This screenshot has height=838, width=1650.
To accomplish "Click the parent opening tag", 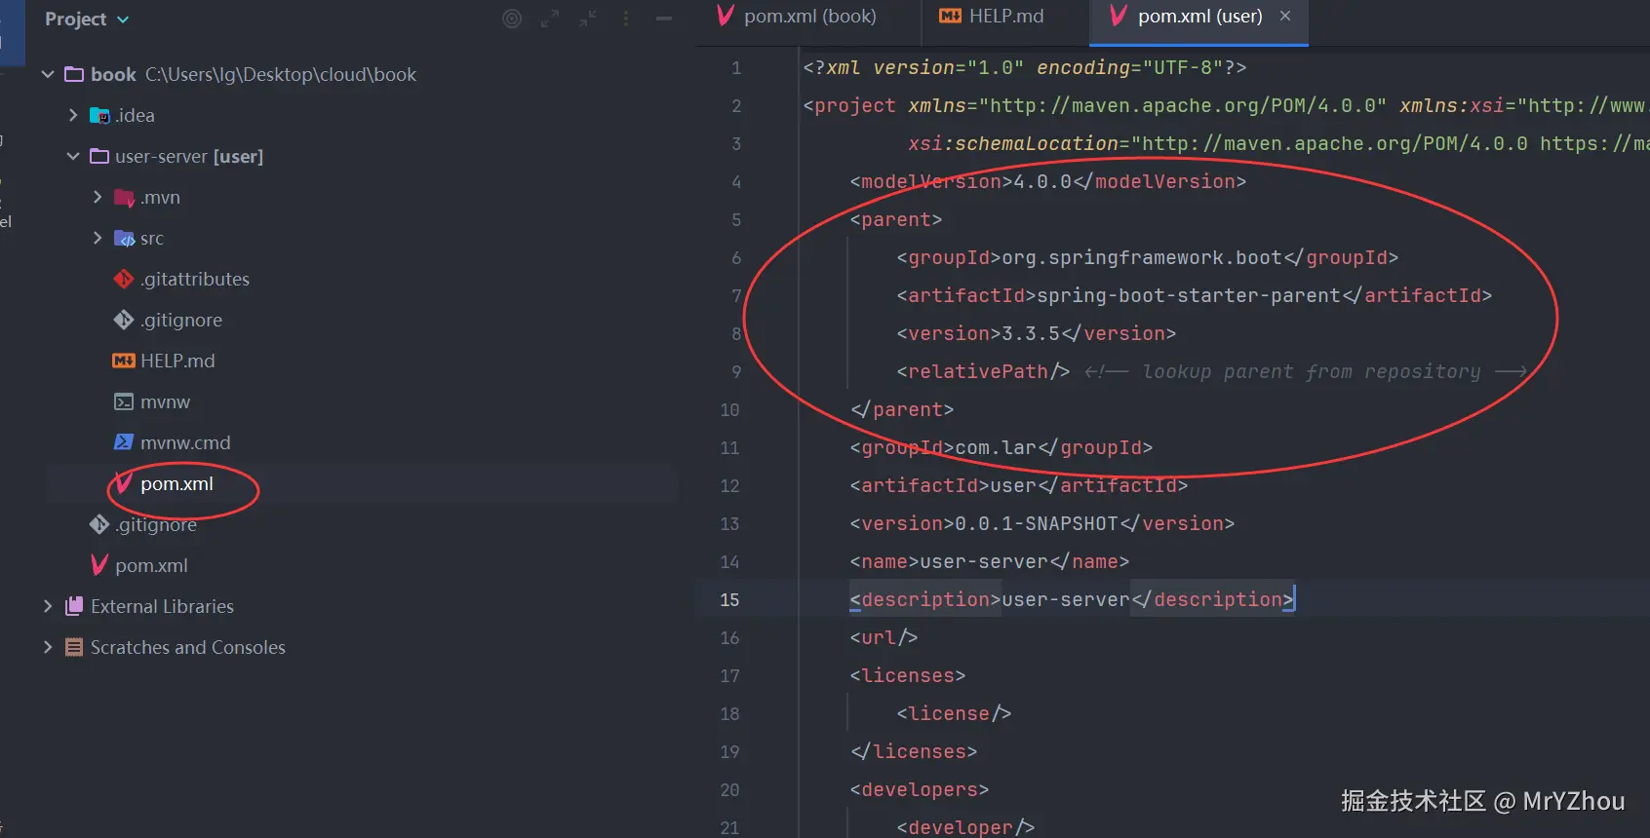I will coord(896,219).
